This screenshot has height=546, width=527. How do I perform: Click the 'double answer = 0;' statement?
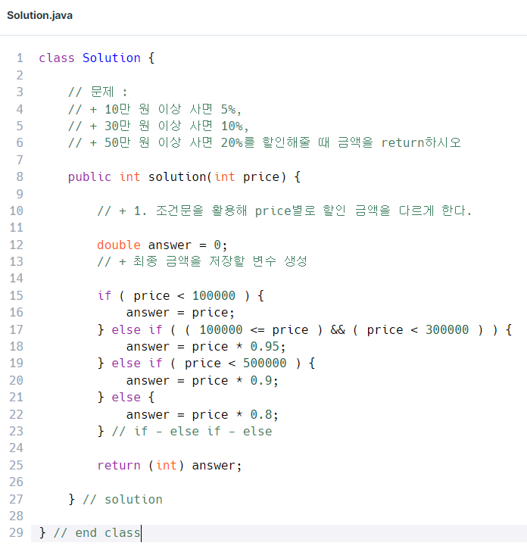(x=162, y=245)
